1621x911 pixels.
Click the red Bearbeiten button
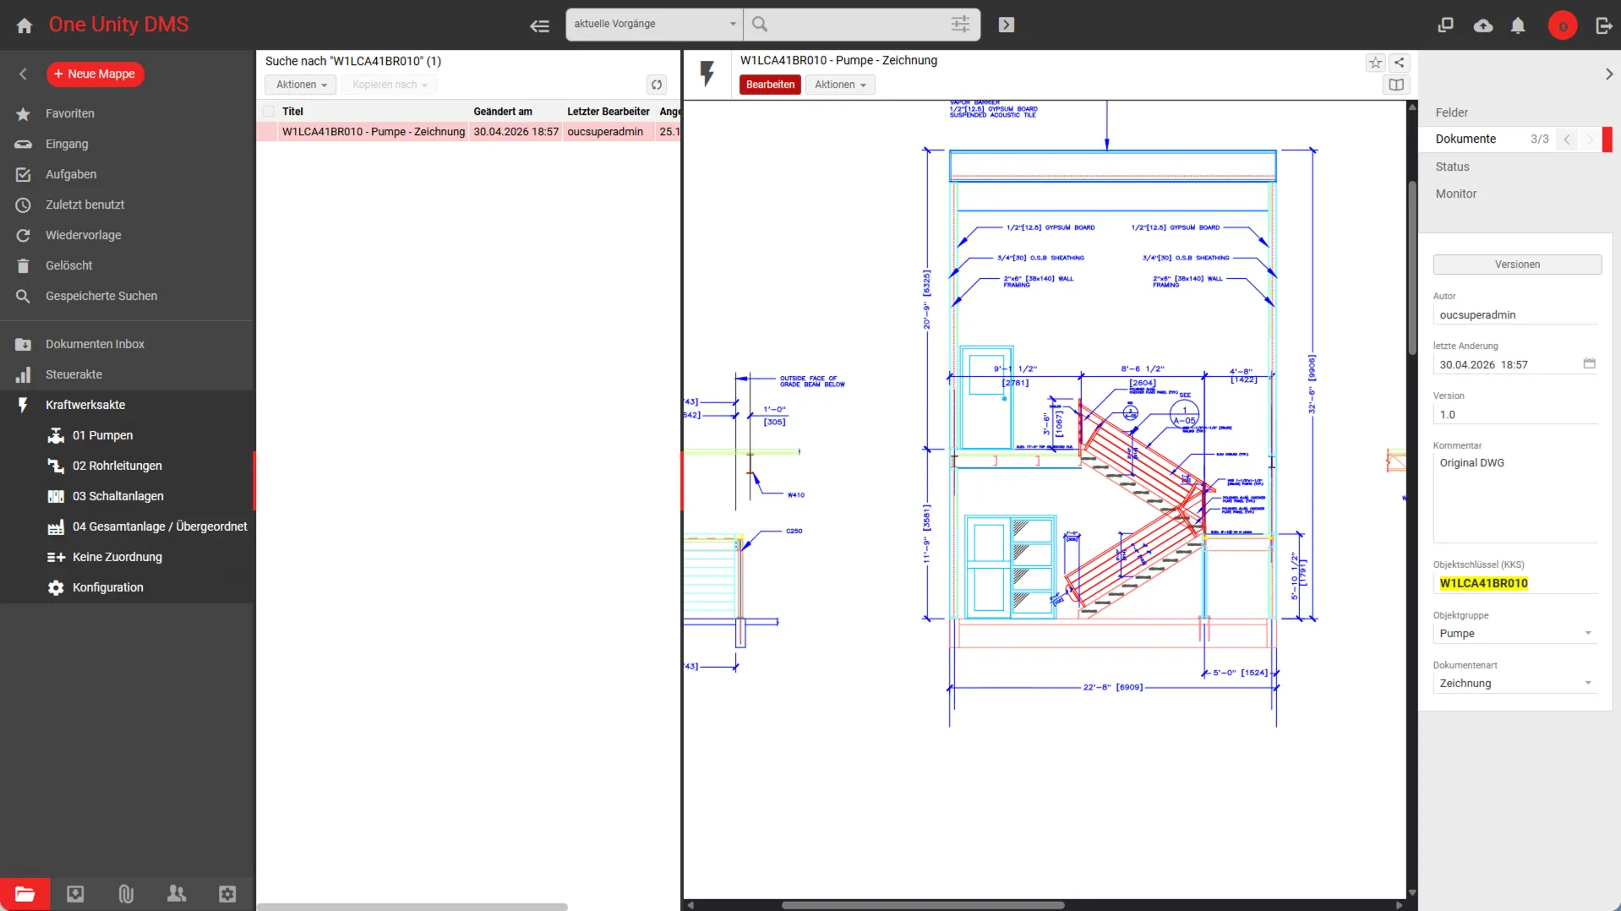770,85
